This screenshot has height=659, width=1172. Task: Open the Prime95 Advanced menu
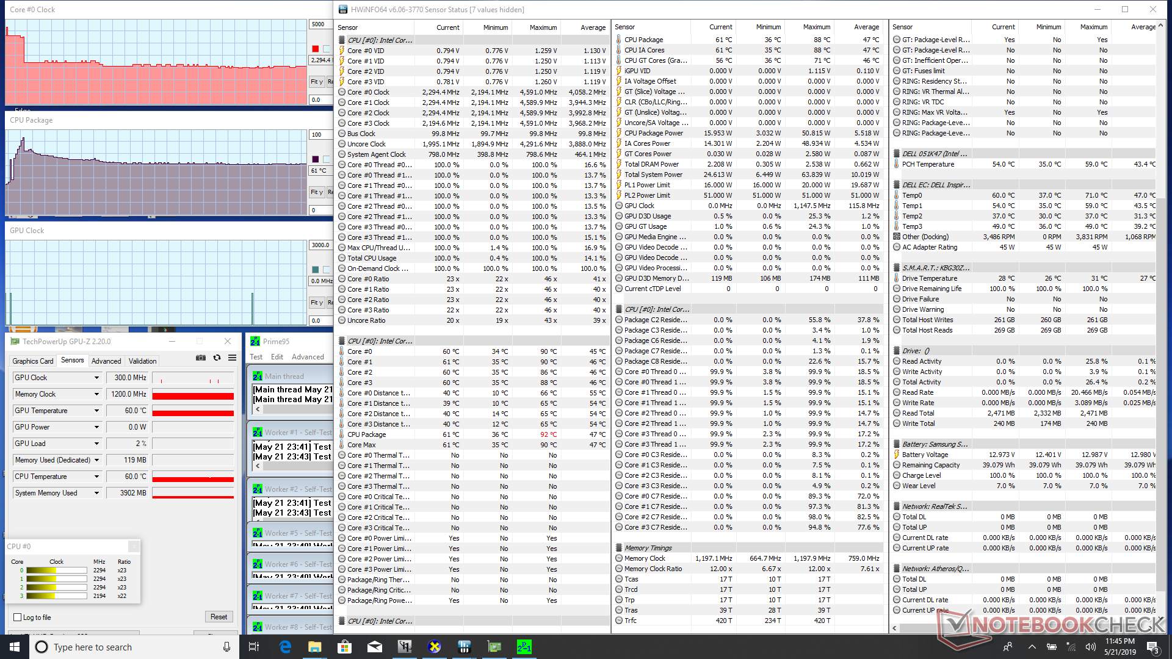pos(308,357)
